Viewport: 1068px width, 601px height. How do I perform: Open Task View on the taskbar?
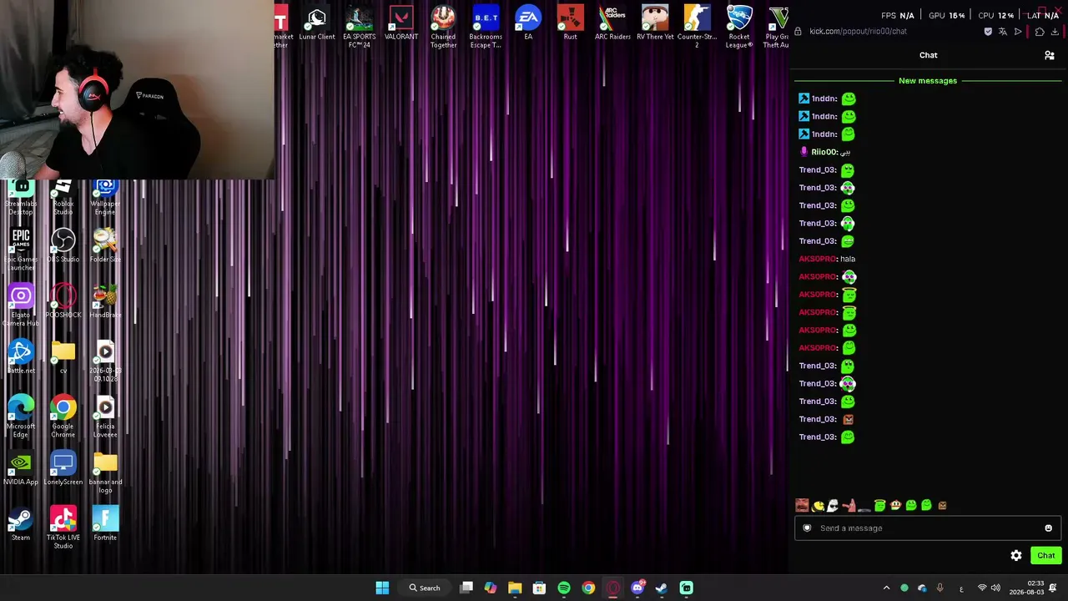click(x=466, y=588)
